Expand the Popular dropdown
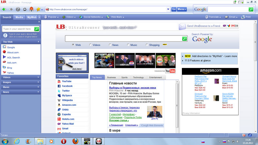 coord(51,17)
